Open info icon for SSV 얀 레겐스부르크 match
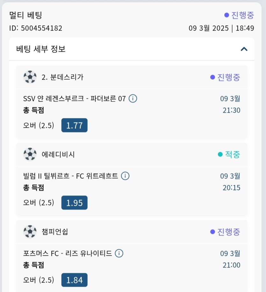 coord(133,99)
